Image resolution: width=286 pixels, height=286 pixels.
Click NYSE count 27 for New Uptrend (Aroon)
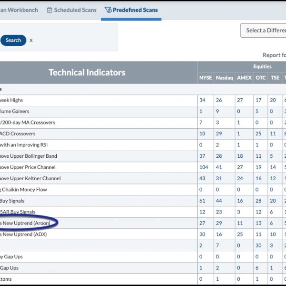(202, 223)
